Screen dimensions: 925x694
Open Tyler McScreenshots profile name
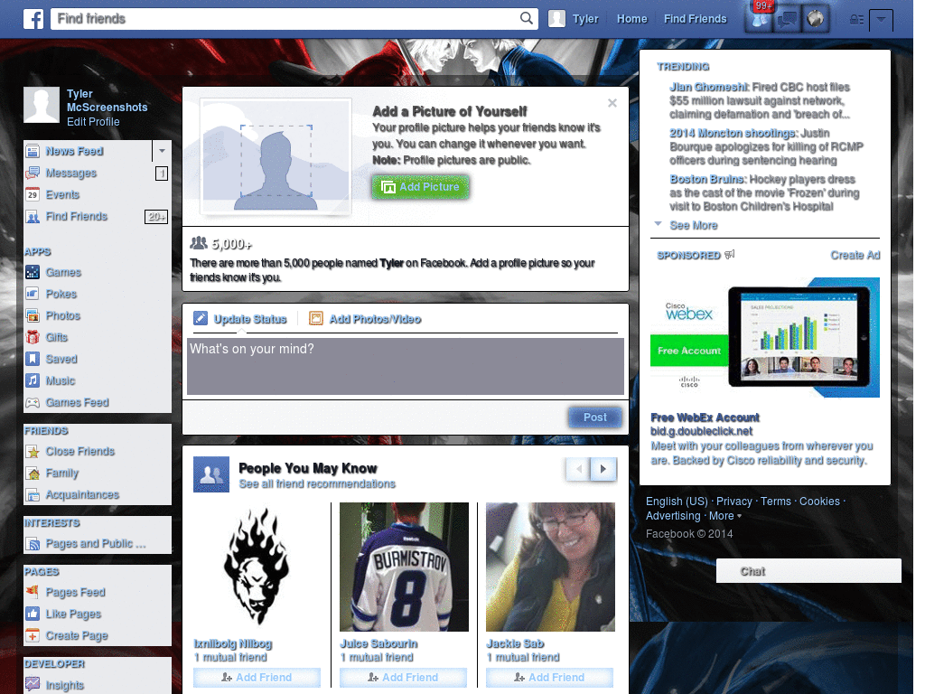tap(107, 100)
